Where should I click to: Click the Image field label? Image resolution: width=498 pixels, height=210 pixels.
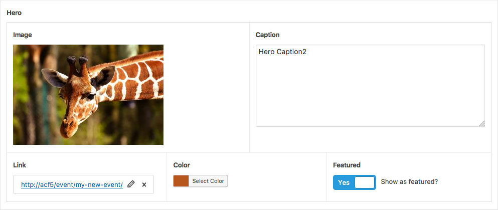point(23,35)
